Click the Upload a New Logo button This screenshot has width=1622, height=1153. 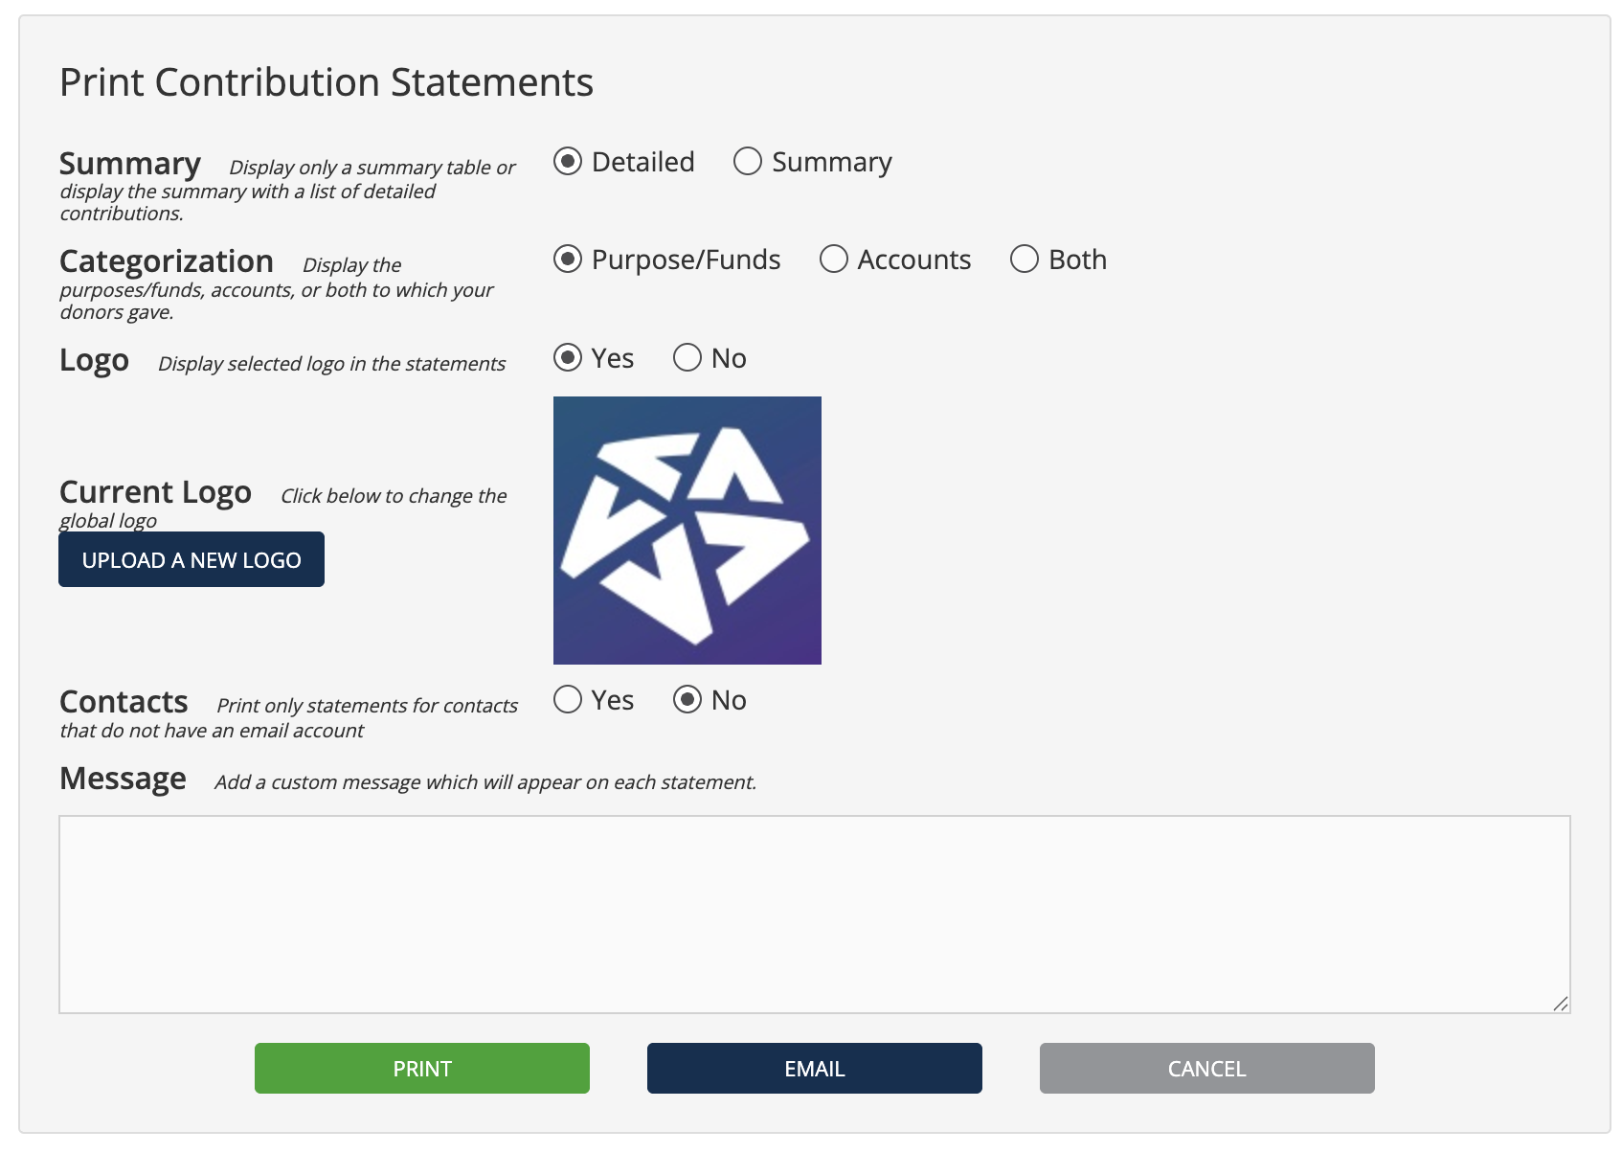coord(191,559)
